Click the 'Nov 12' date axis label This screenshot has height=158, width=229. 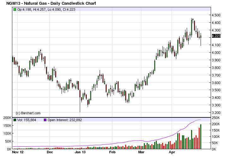tap(18, 152)
